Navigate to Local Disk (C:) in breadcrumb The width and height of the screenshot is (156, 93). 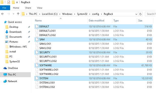point(50,14)
